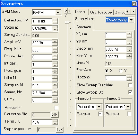Click the Deflection mV spinner arrows
This screenshot has height=135, width=138.
55,21
